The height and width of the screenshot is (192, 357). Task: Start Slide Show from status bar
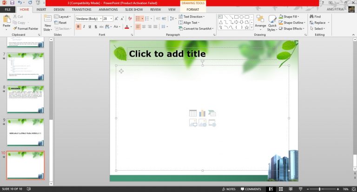[x=301, y=189]
